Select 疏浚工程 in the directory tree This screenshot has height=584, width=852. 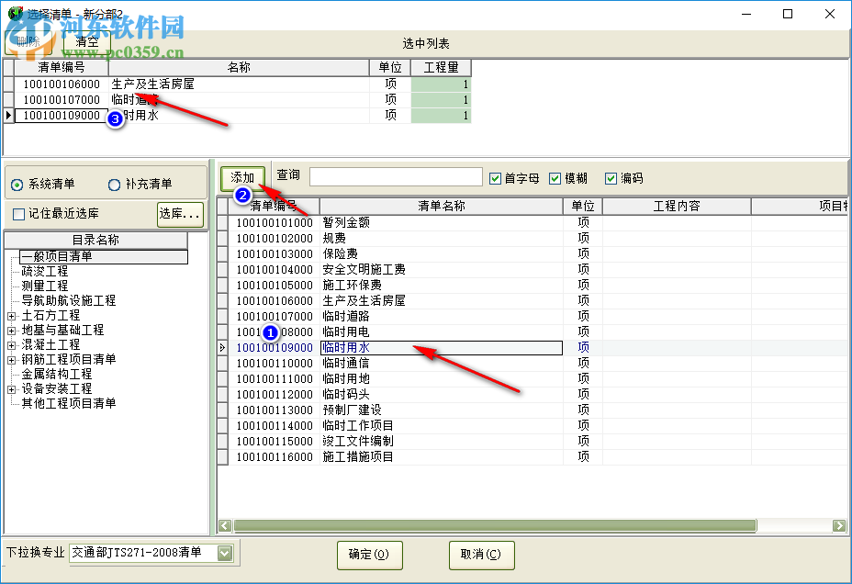click(46, 270)
